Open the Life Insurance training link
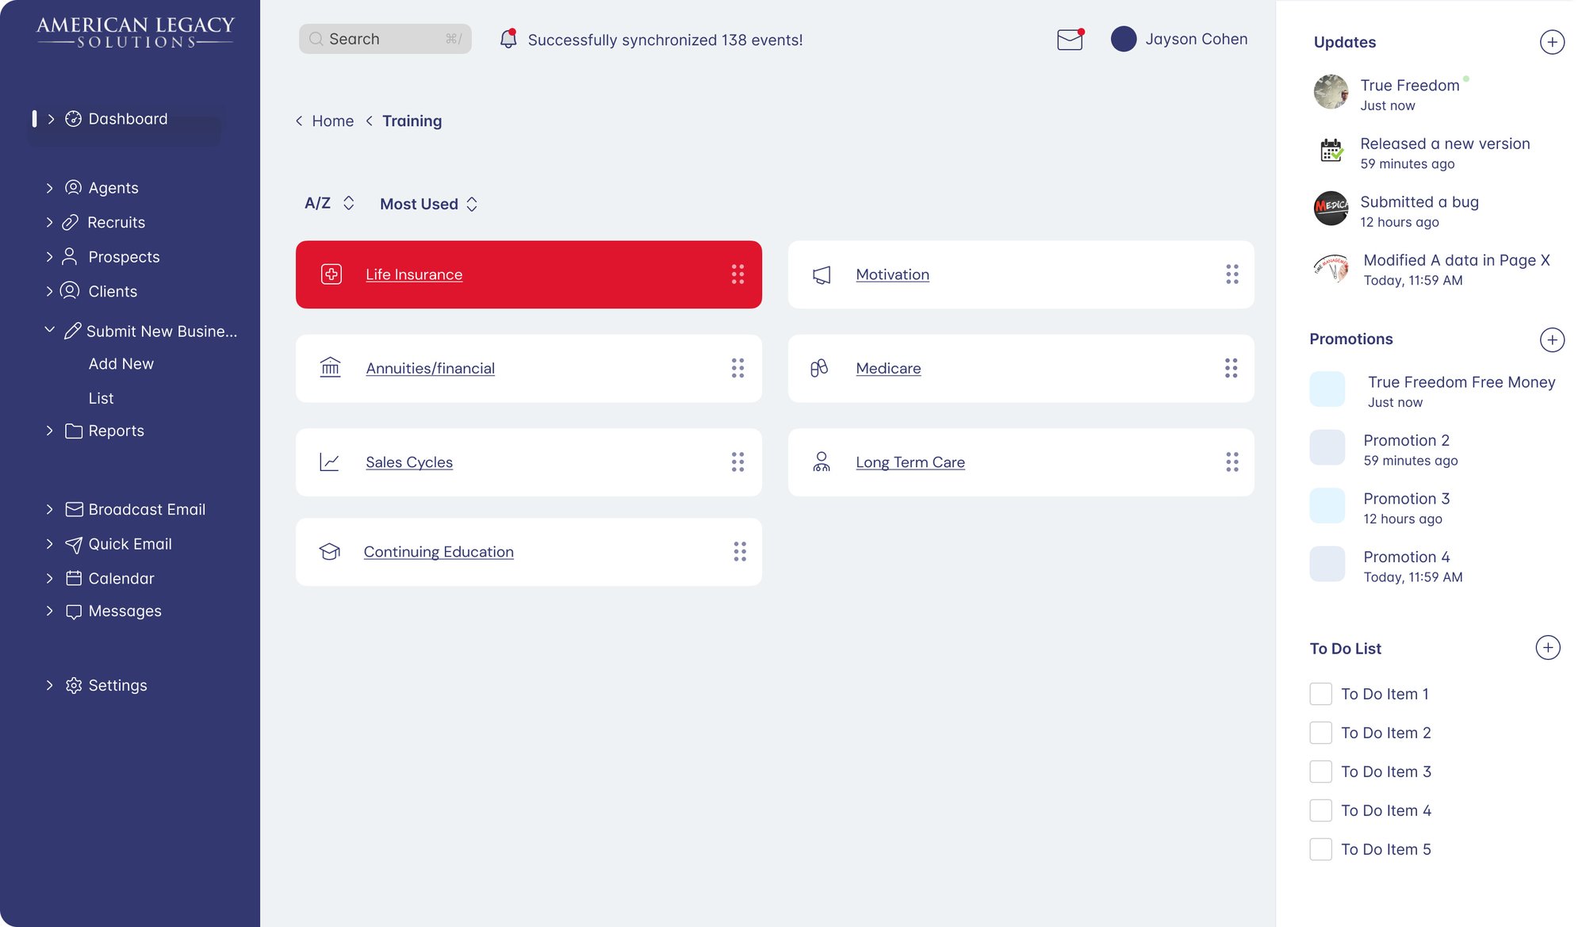 [414, 274]
